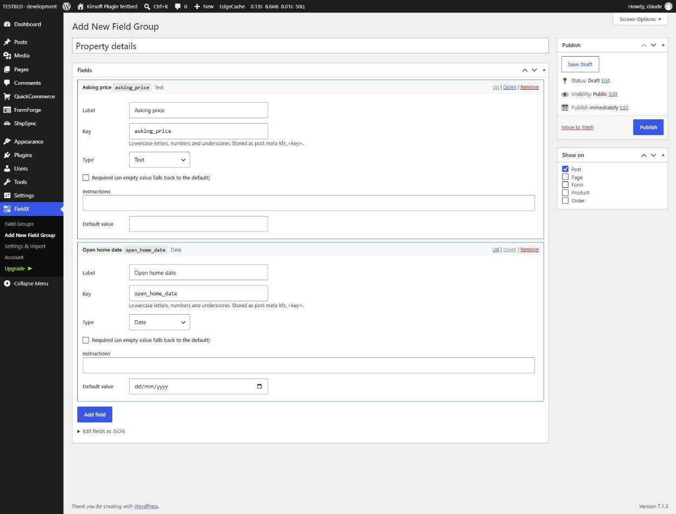The height and width of the screenshot is (514, 676).
Task: Move Fields panel up arrow
Action: (524, 70)
